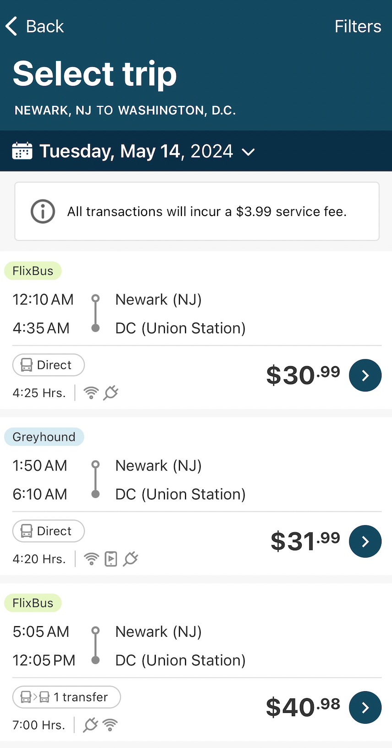Select the 5:05 AM FlixBus trip card
This screenshot has width=392, height=748.
(x=196, y=662)
